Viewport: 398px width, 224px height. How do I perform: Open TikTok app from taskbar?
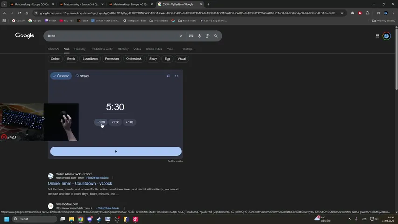135,219
